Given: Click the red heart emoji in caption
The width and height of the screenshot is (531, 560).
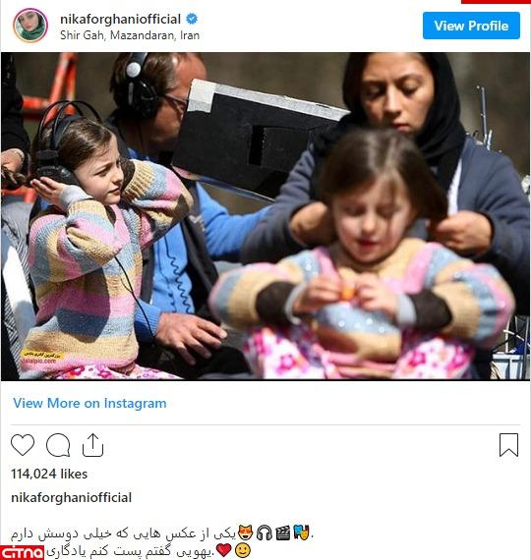Looking at the screenshot, I should (224, 550).
